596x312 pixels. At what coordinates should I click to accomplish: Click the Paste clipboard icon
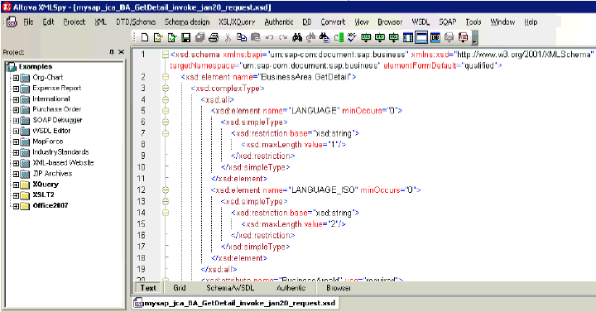(x=256, y=37)
